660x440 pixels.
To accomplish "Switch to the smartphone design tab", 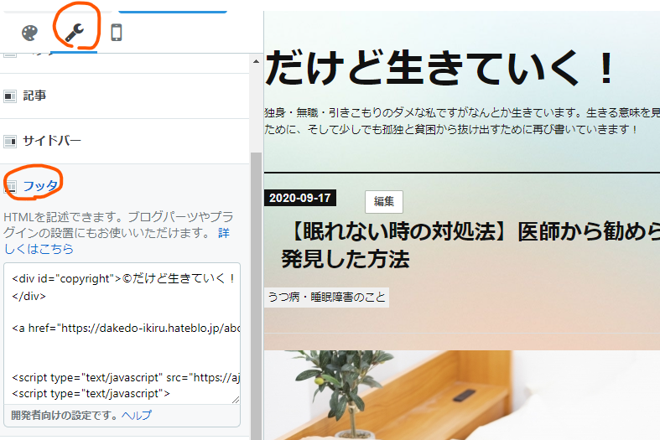I will 117,33.
